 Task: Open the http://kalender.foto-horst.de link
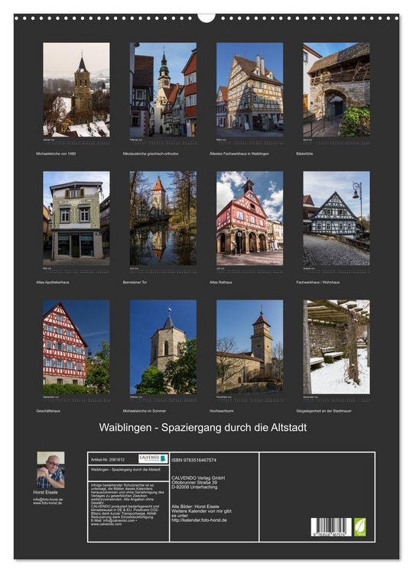(199, 520)
